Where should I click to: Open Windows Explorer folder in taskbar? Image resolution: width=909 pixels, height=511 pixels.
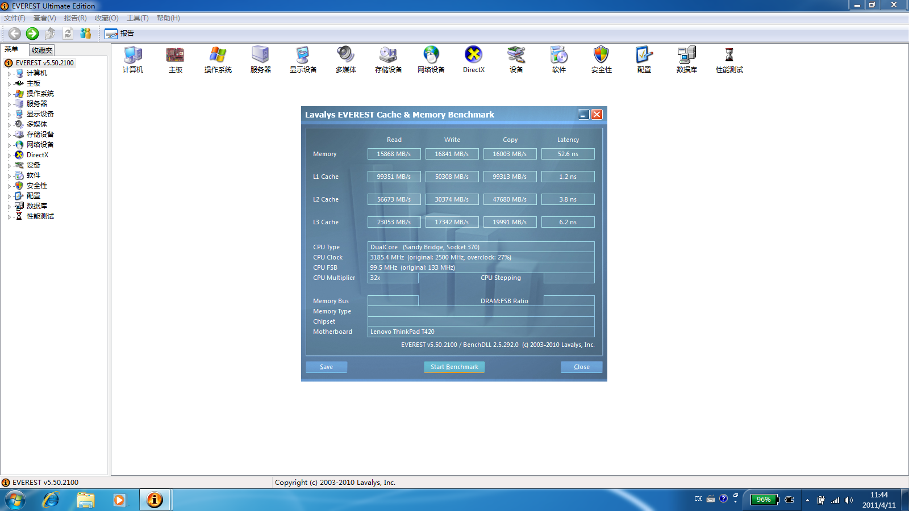point(85,500)
